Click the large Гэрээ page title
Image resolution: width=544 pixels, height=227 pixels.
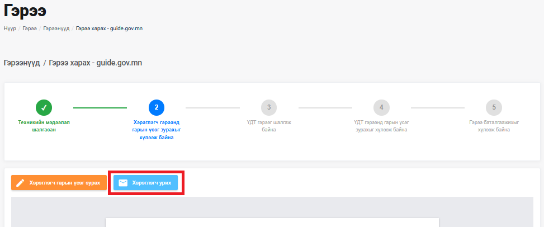pos(25,11)
